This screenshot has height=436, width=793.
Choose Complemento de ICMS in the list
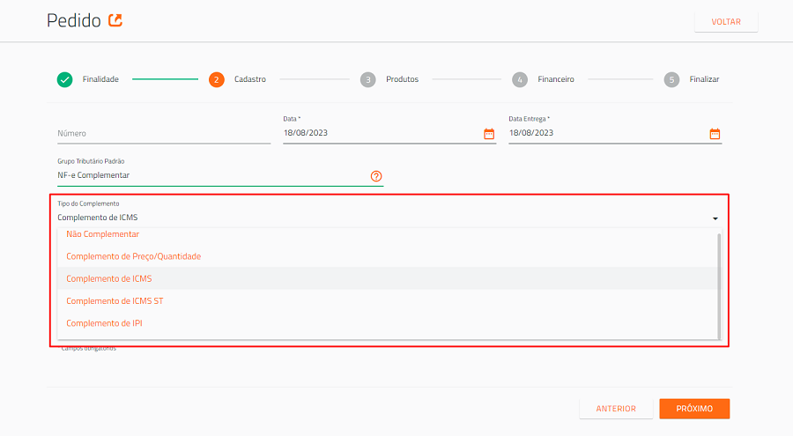[388, 278]
